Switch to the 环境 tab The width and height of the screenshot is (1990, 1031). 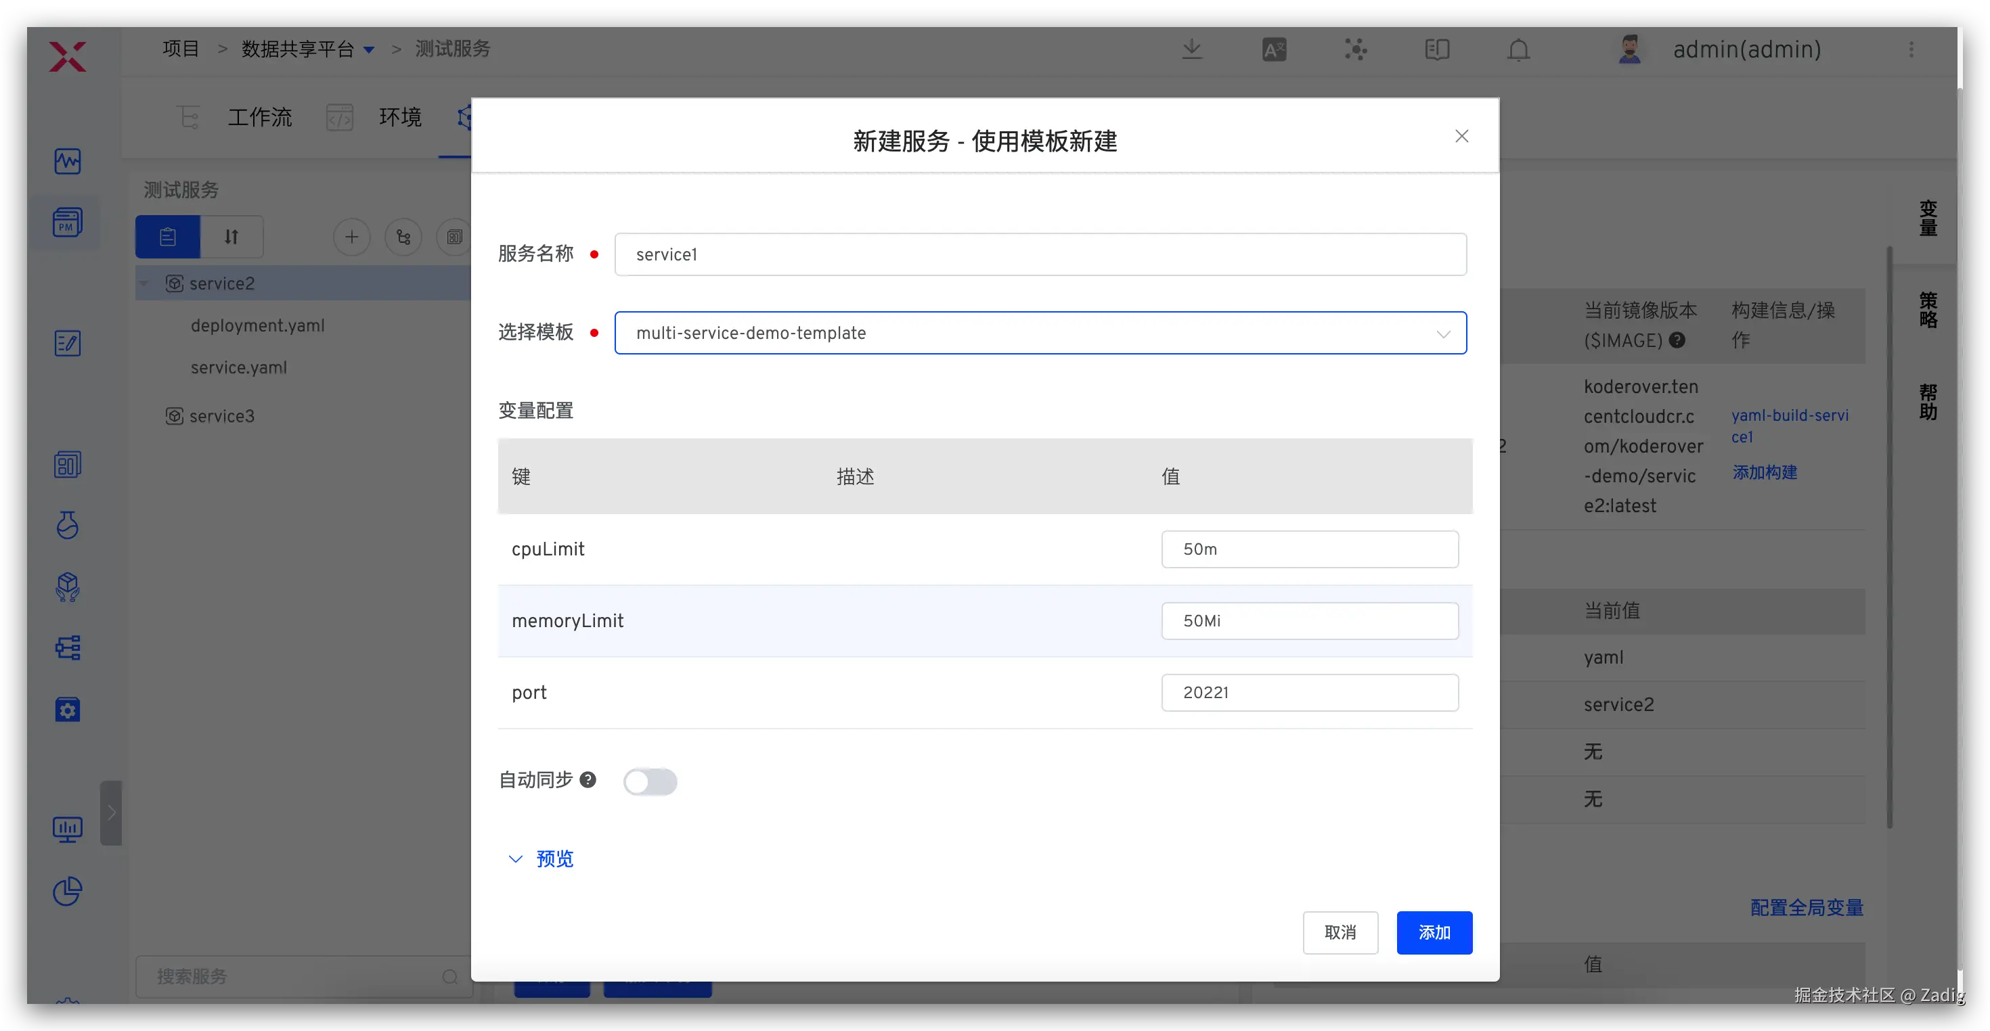coord(399,118)
